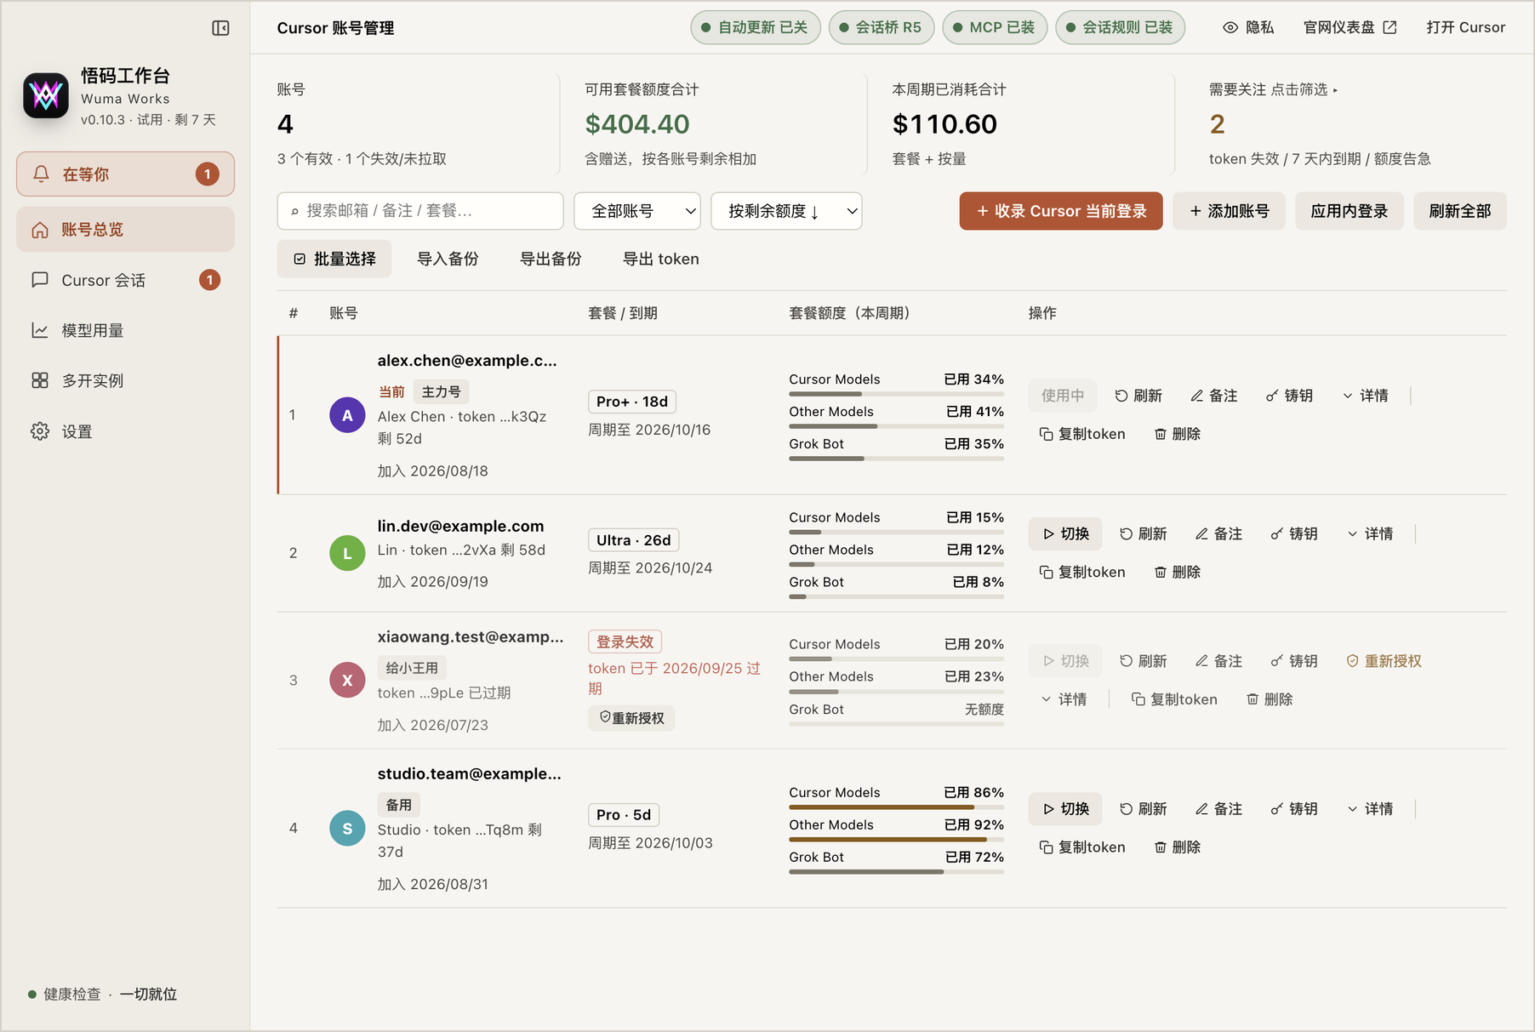Open 模型用量 in the sidebar
This screenshot has height=1032, width=1535.
tap(125, 330)
